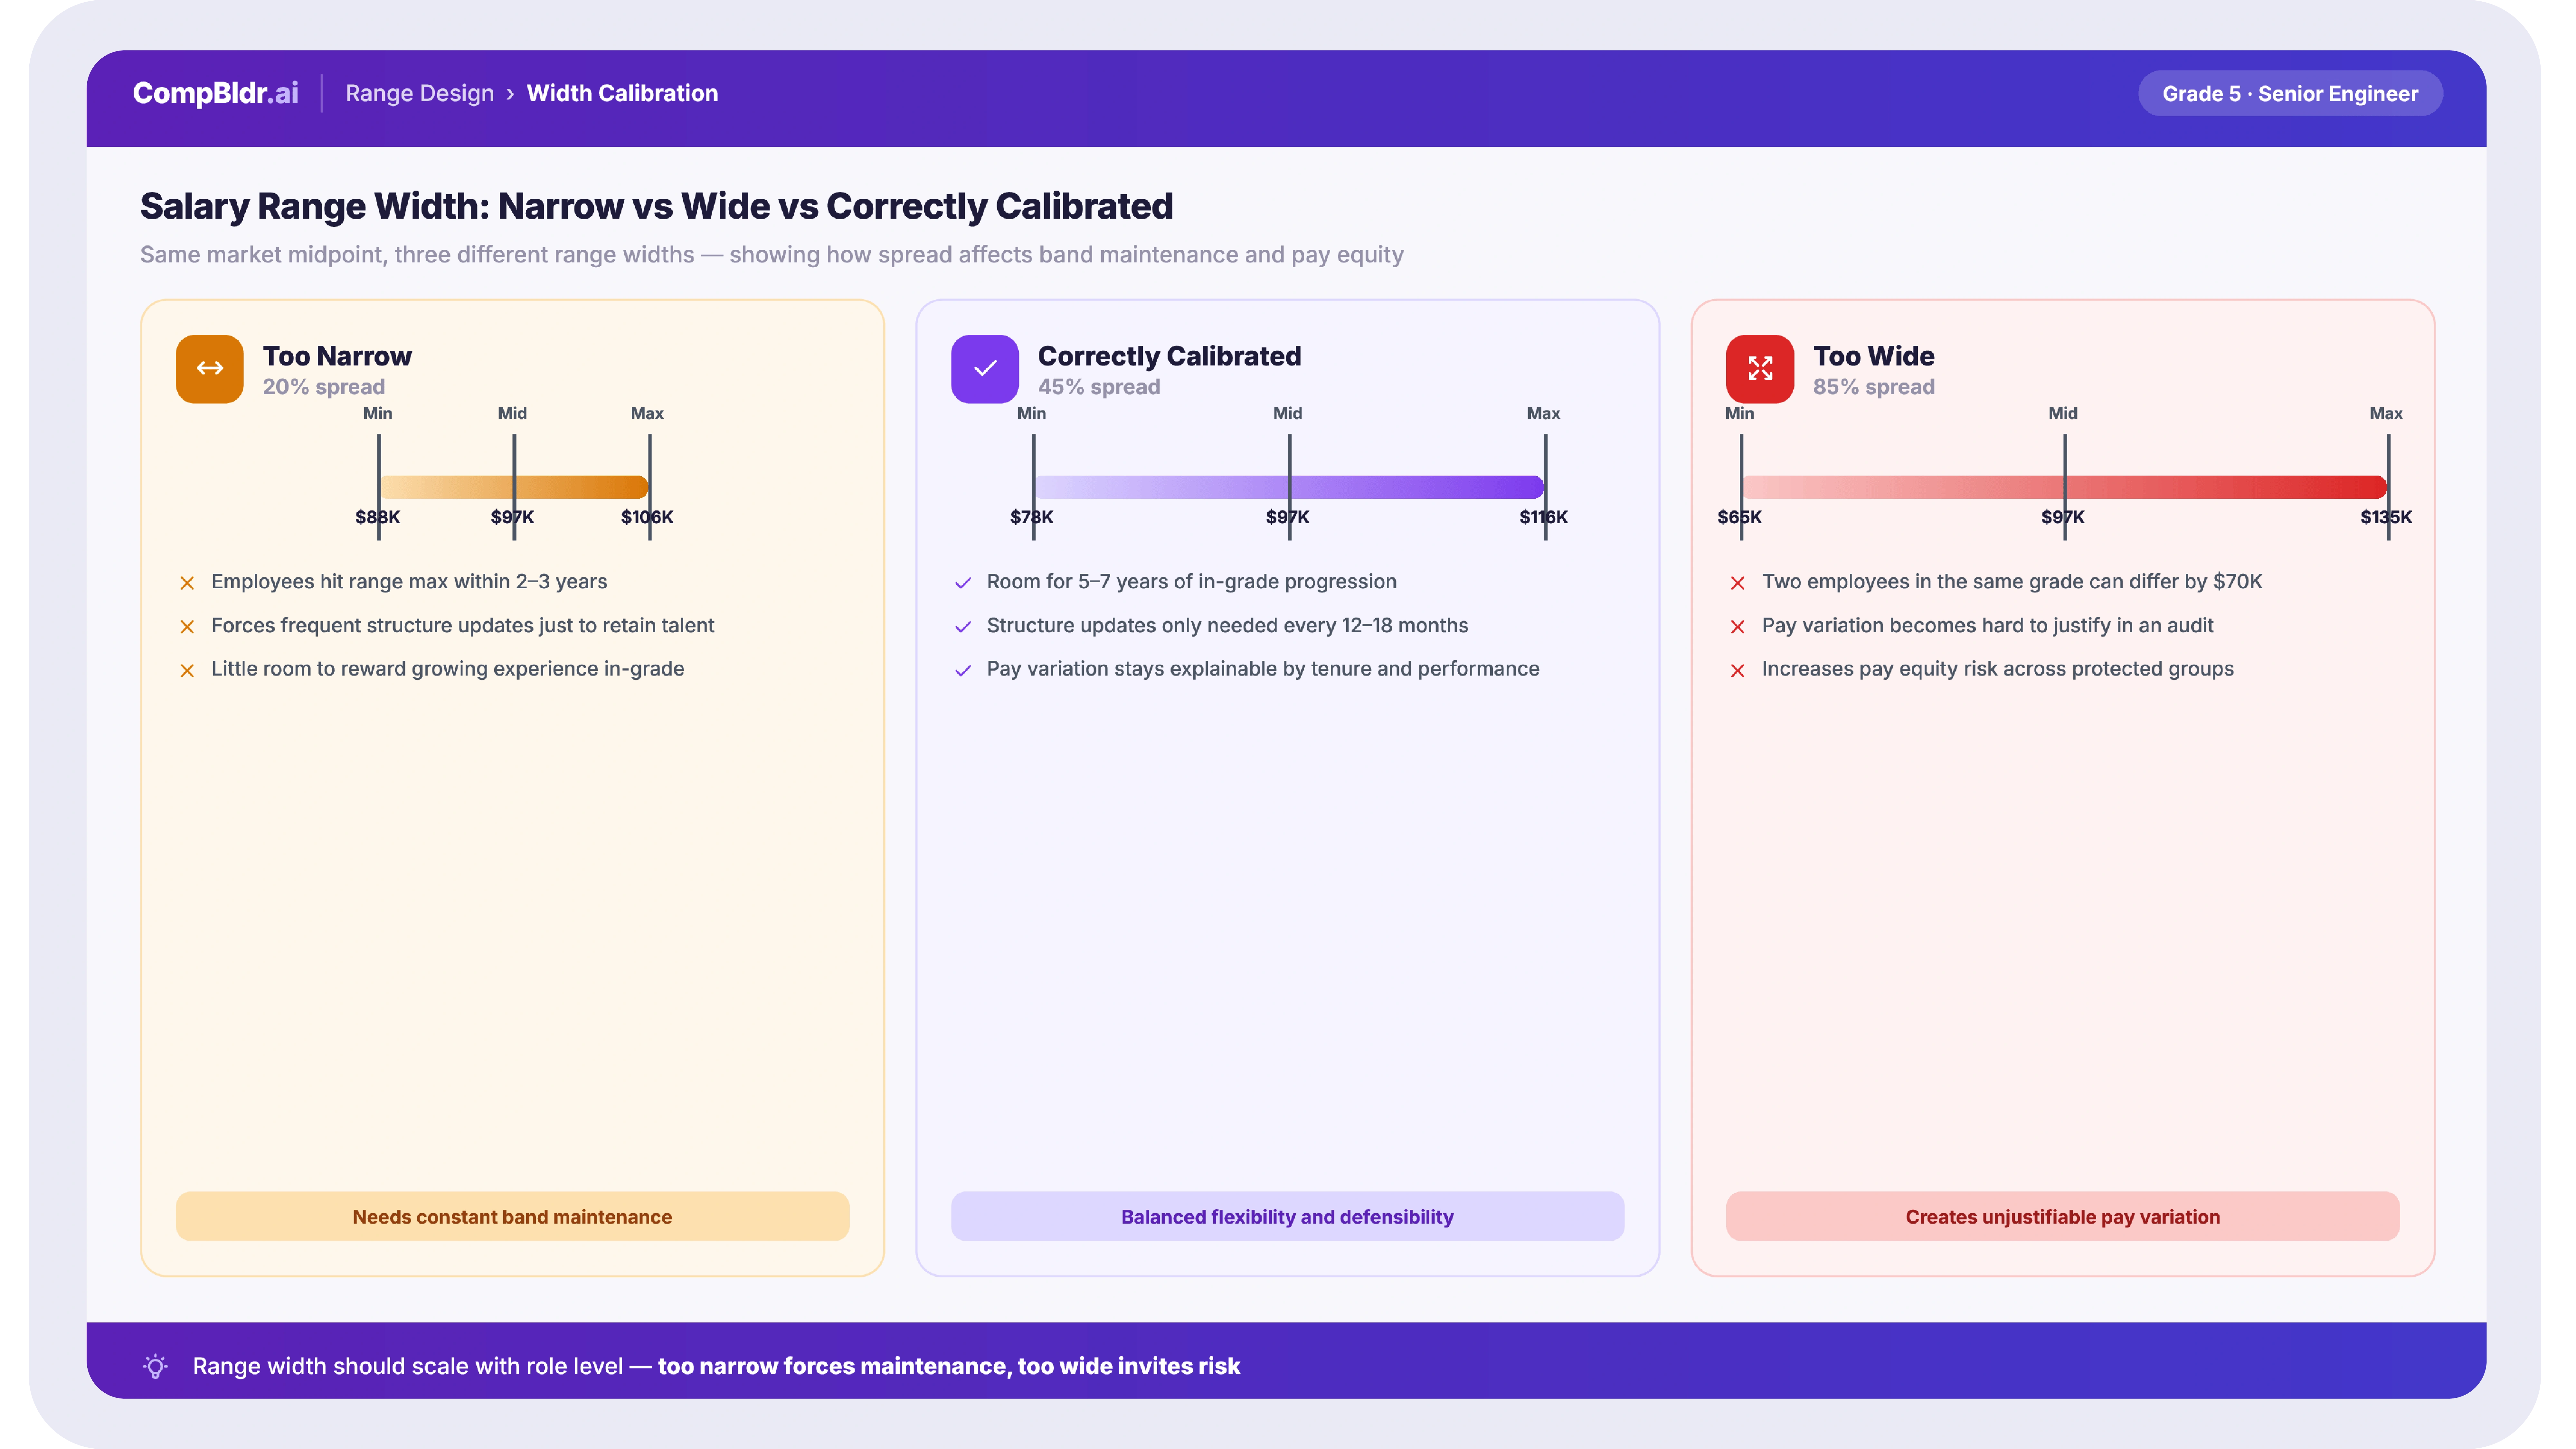Select Width Calibration breadcrumb
The image size is (2576, 1449).
tap(622, 93)
